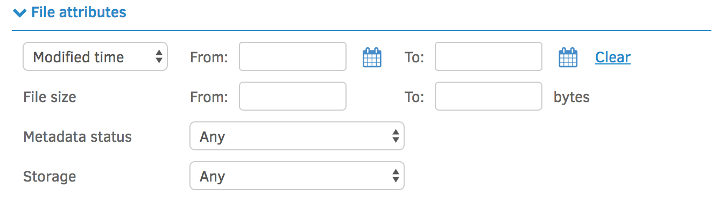Focus the Modified time From date field
This screenshot has width=720, height=203.
click(293, 56)
